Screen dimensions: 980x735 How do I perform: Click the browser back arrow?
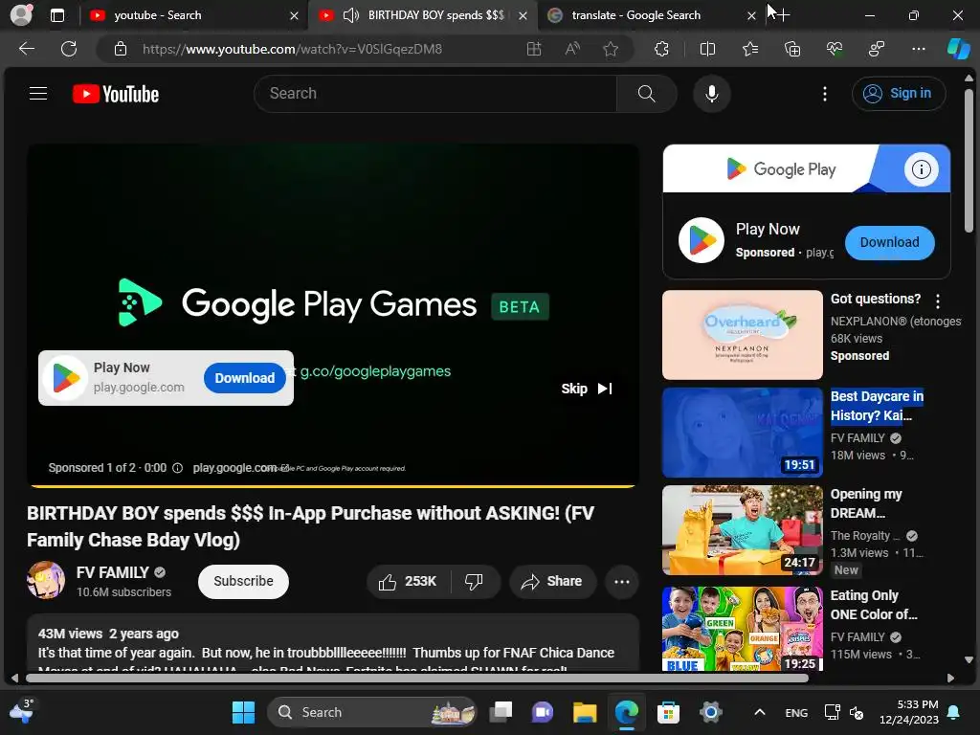[x=27, y=49]
